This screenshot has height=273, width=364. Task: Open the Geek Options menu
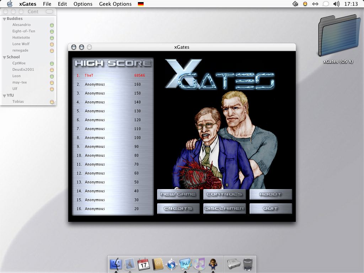click(115, 4)
